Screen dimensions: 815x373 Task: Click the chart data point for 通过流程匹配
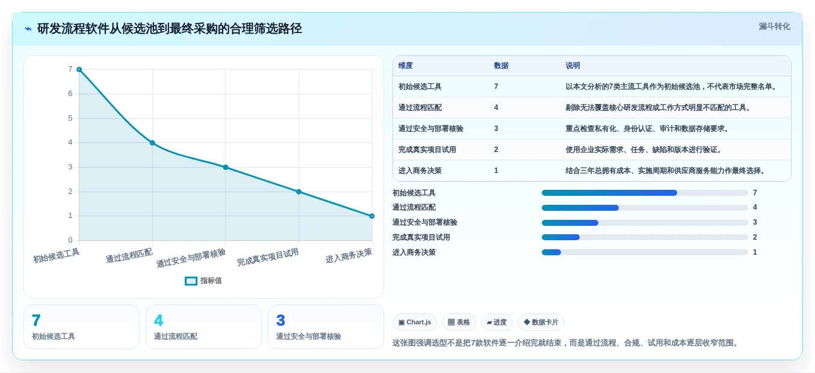pos(152,143)
